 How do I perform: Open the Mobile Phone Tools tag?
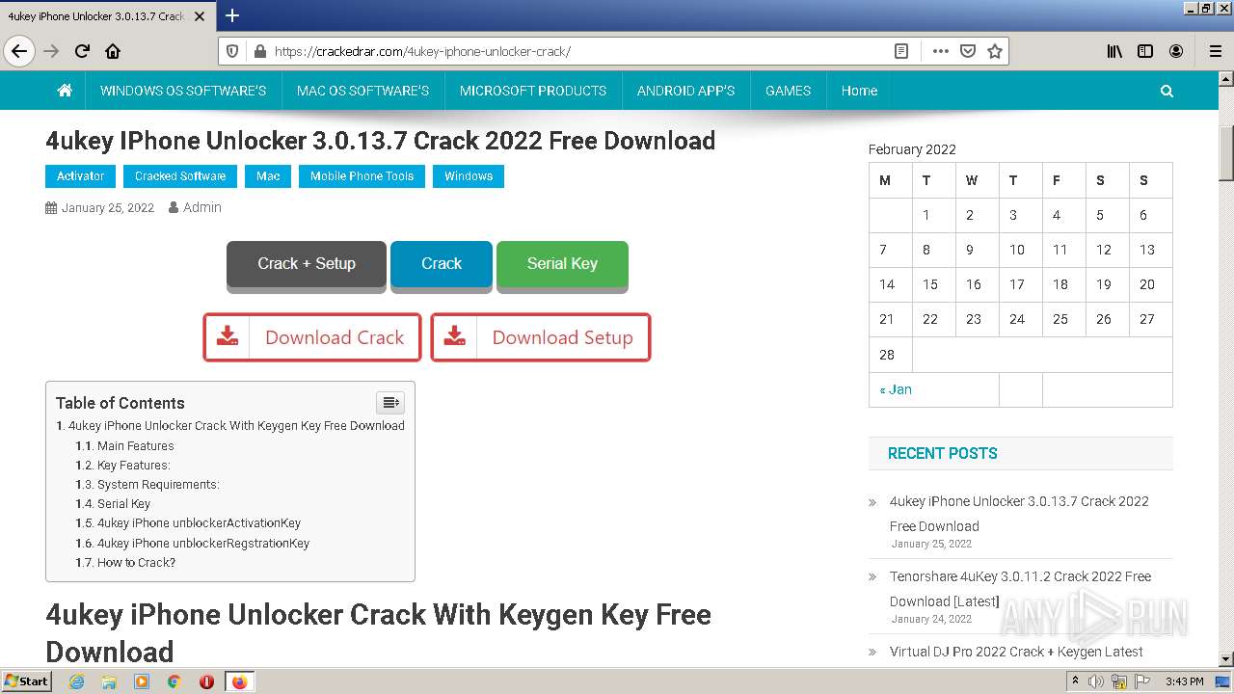click(362, 176)
